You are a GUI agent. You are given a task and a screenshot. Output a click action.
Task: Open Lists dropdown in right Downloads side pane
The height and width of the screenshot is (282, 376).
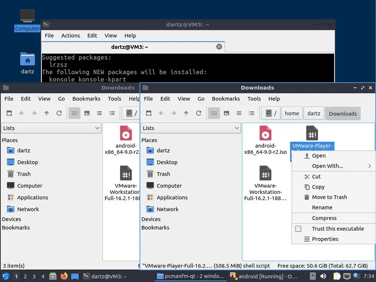191,128
